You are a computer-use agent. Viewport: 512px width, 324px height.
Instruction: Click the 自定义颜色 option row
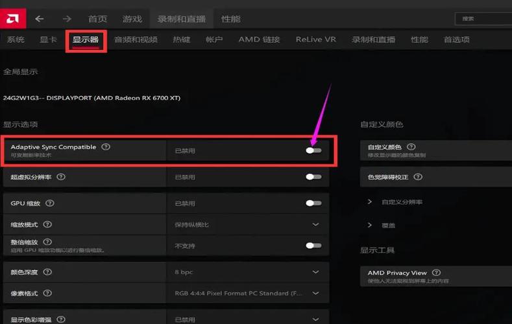(x=436, y=150)
